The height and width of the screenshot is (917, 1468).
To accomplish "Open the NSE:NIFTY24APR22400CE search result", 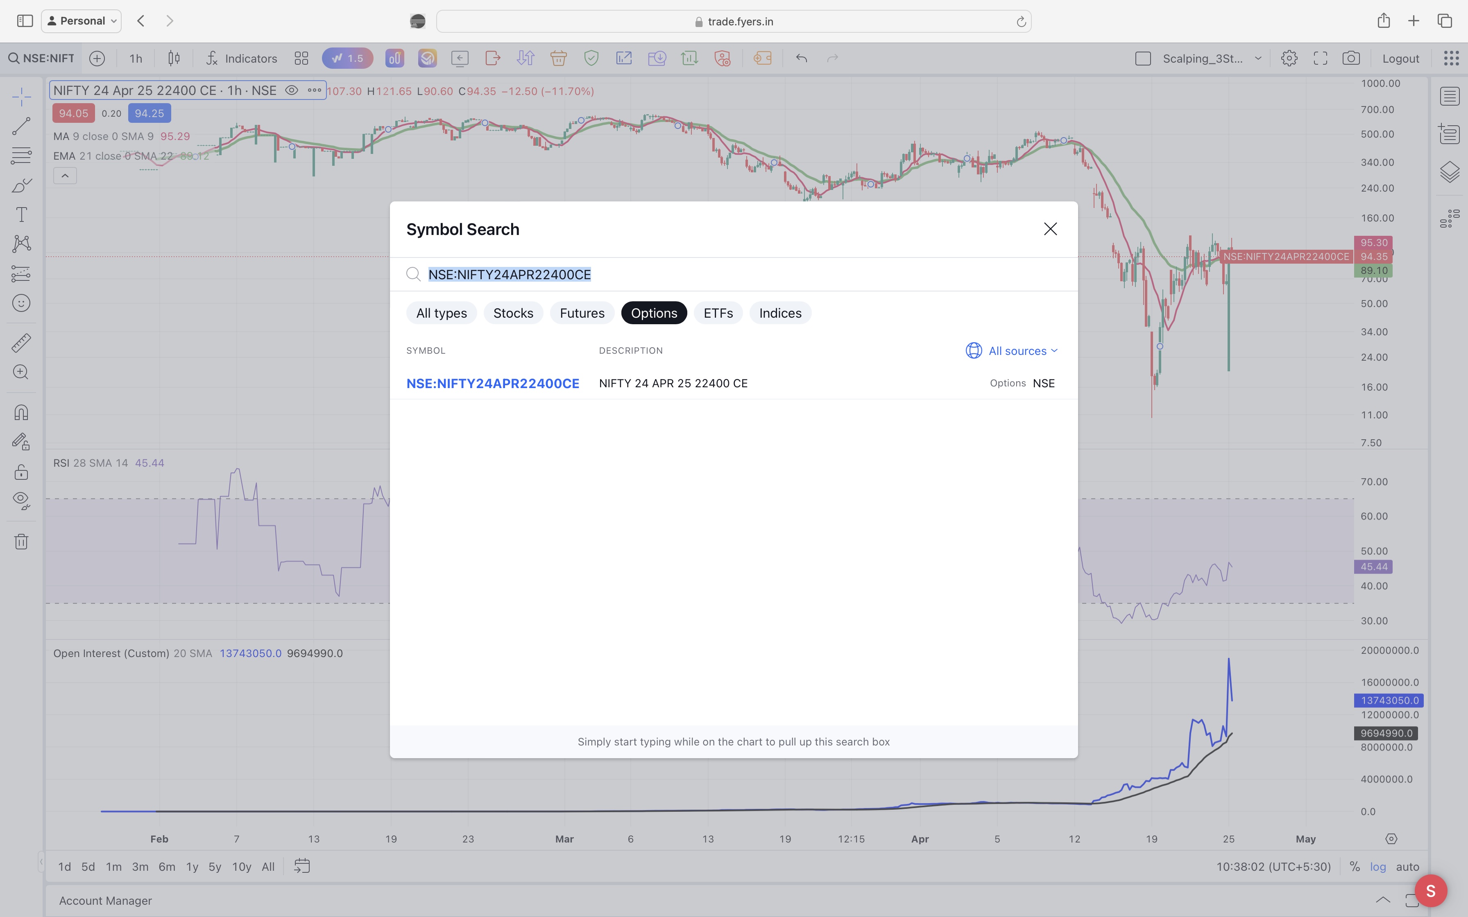I will 493,383.
